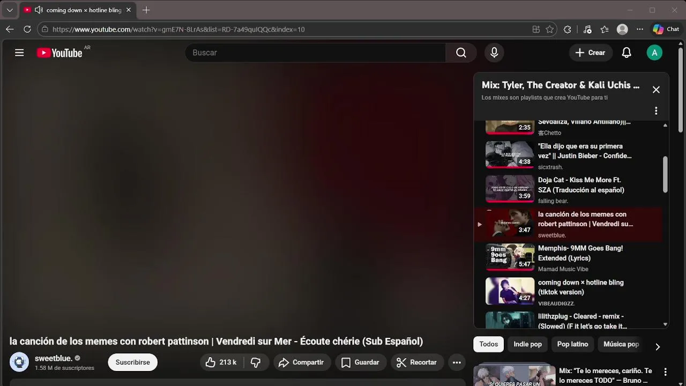Open a new browser tab
Screen dimensions: 686x386
click(x=146, y=10)
